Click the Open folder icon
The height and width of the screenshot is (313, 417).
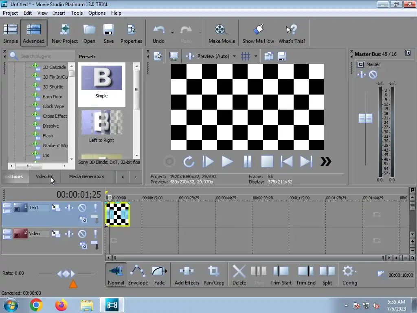(x=89, y=33)
